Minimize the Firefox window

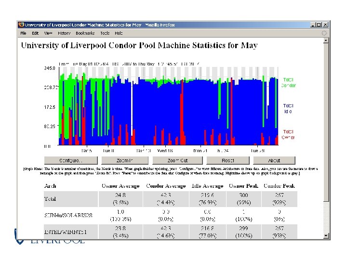(x=313, y=25)
